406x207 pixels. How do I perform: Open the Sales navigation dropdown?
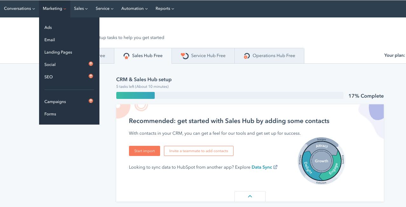pyautogui.click(x=81, y=9)
